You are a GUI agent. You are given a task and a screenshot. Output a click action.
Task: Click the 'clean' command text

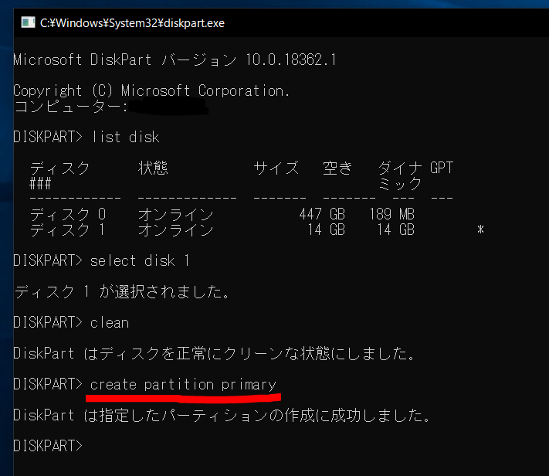[110, 322]
